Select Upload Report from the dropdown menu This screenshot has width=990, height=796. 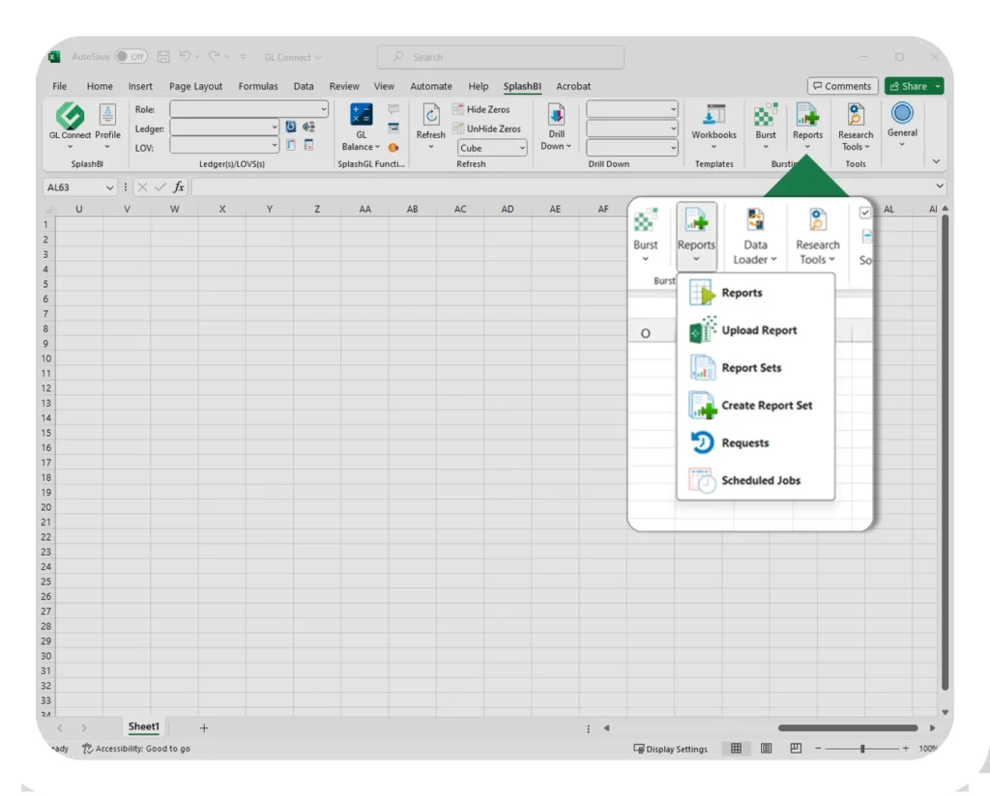click(x=758, y=330)
